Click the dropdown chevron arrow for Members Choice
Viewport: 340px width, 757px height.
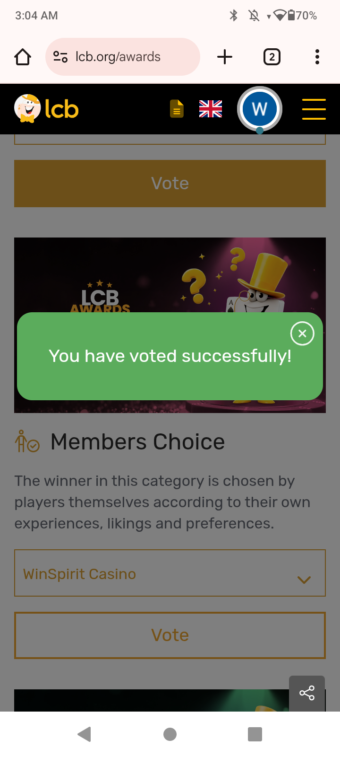[304, 580]
